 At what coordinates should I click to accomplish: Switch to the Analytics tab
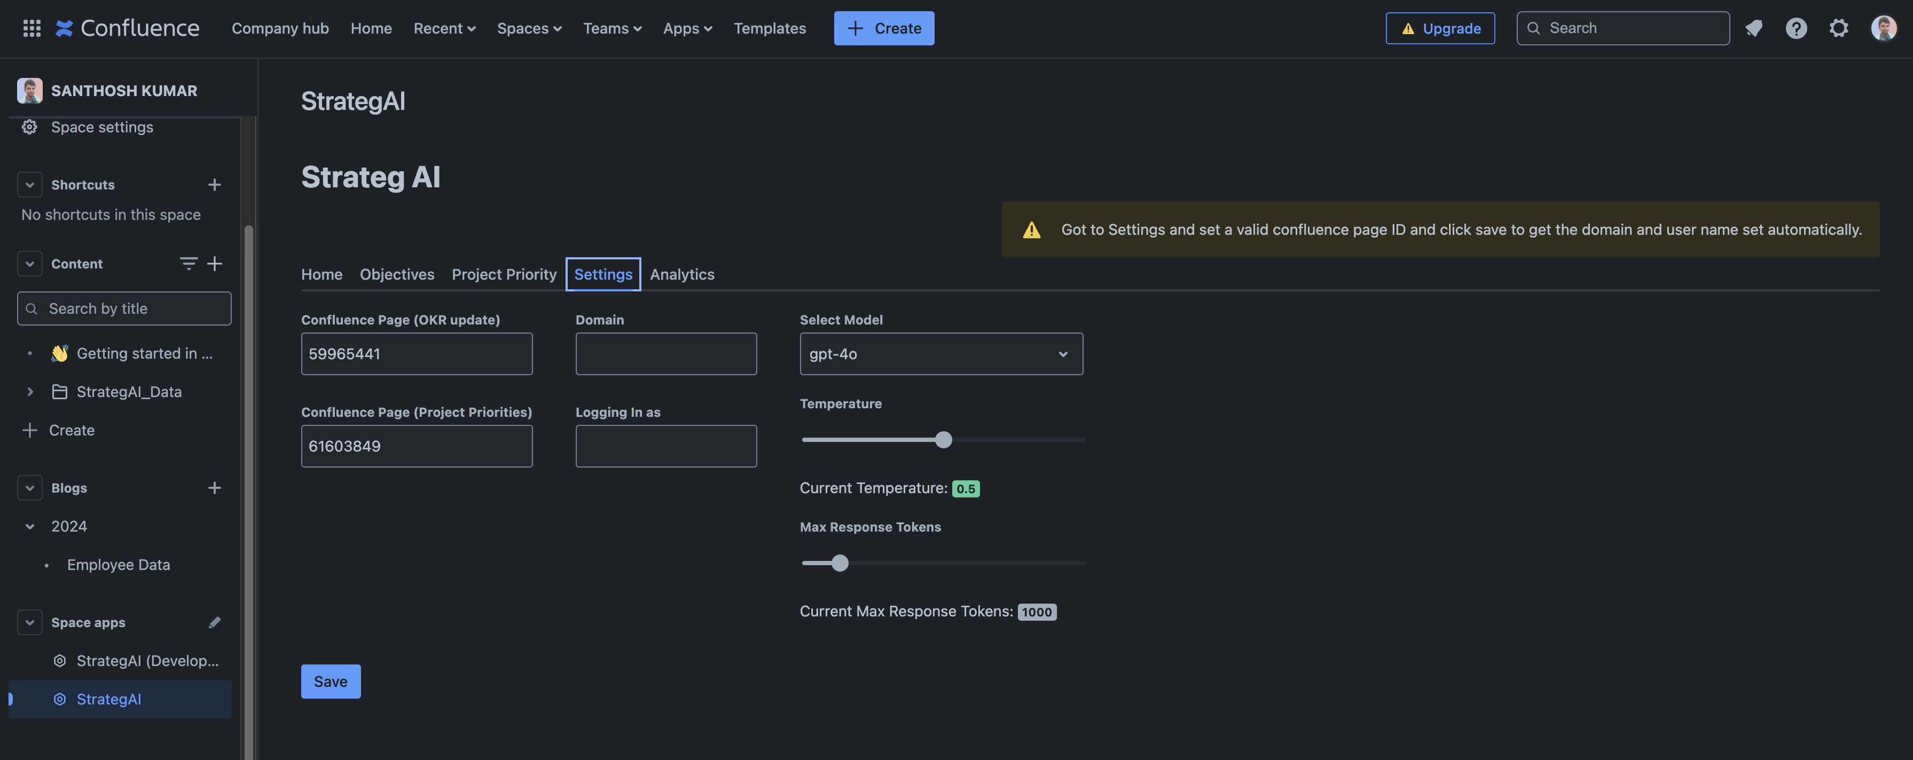681,275
